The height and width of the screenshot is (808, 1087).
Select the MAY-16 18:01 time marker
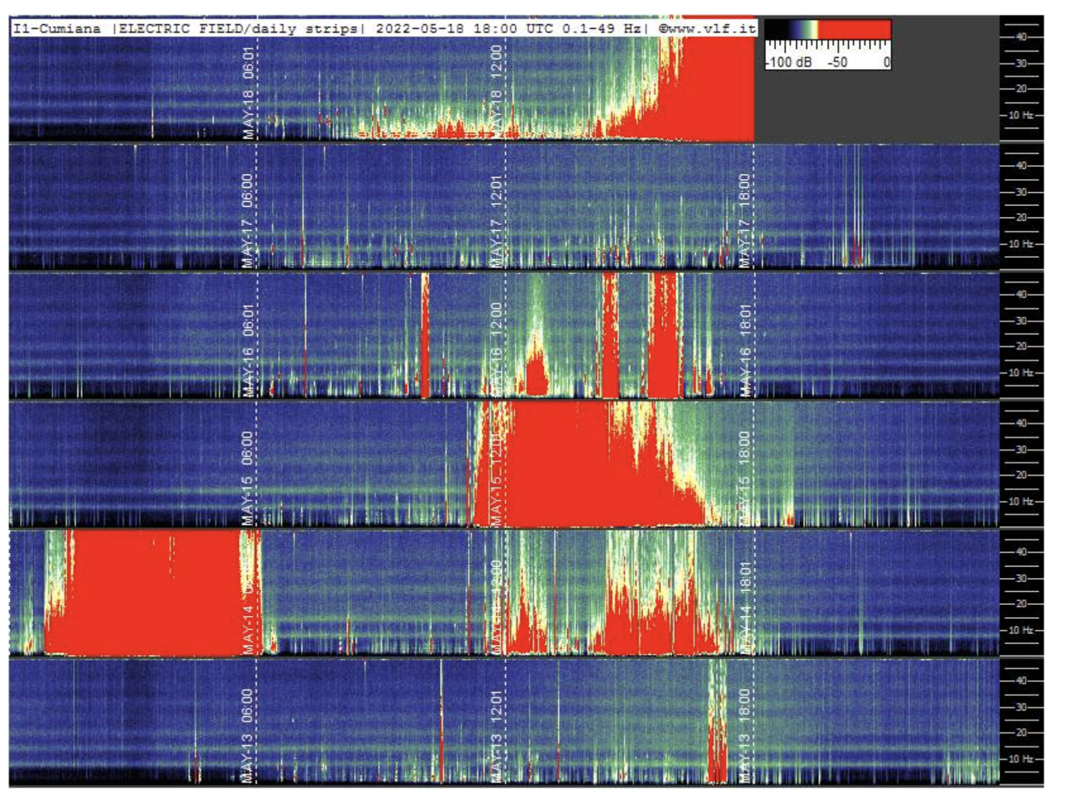pos(745,350)
